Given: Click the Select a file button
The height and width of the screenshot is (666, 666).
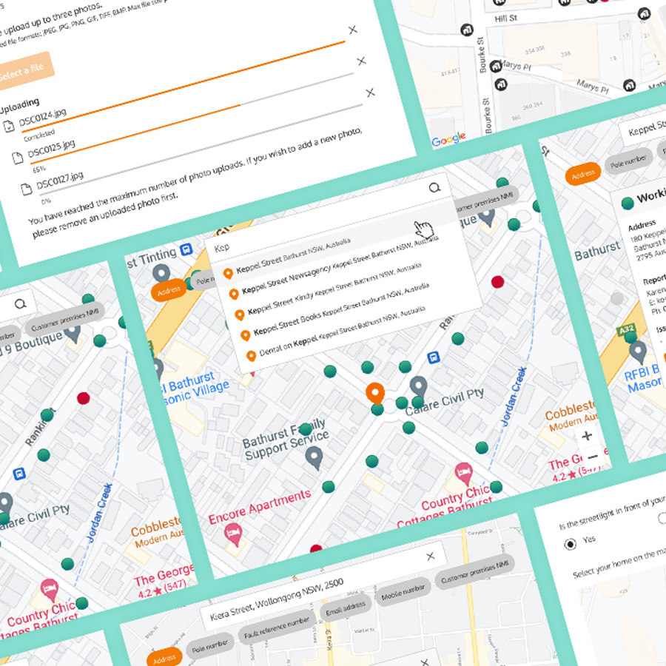Looking at the screenshot, I should tap(22, 71).
